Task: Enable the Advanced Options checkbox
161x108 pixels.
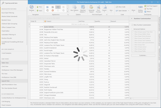Action: point(133,29)
